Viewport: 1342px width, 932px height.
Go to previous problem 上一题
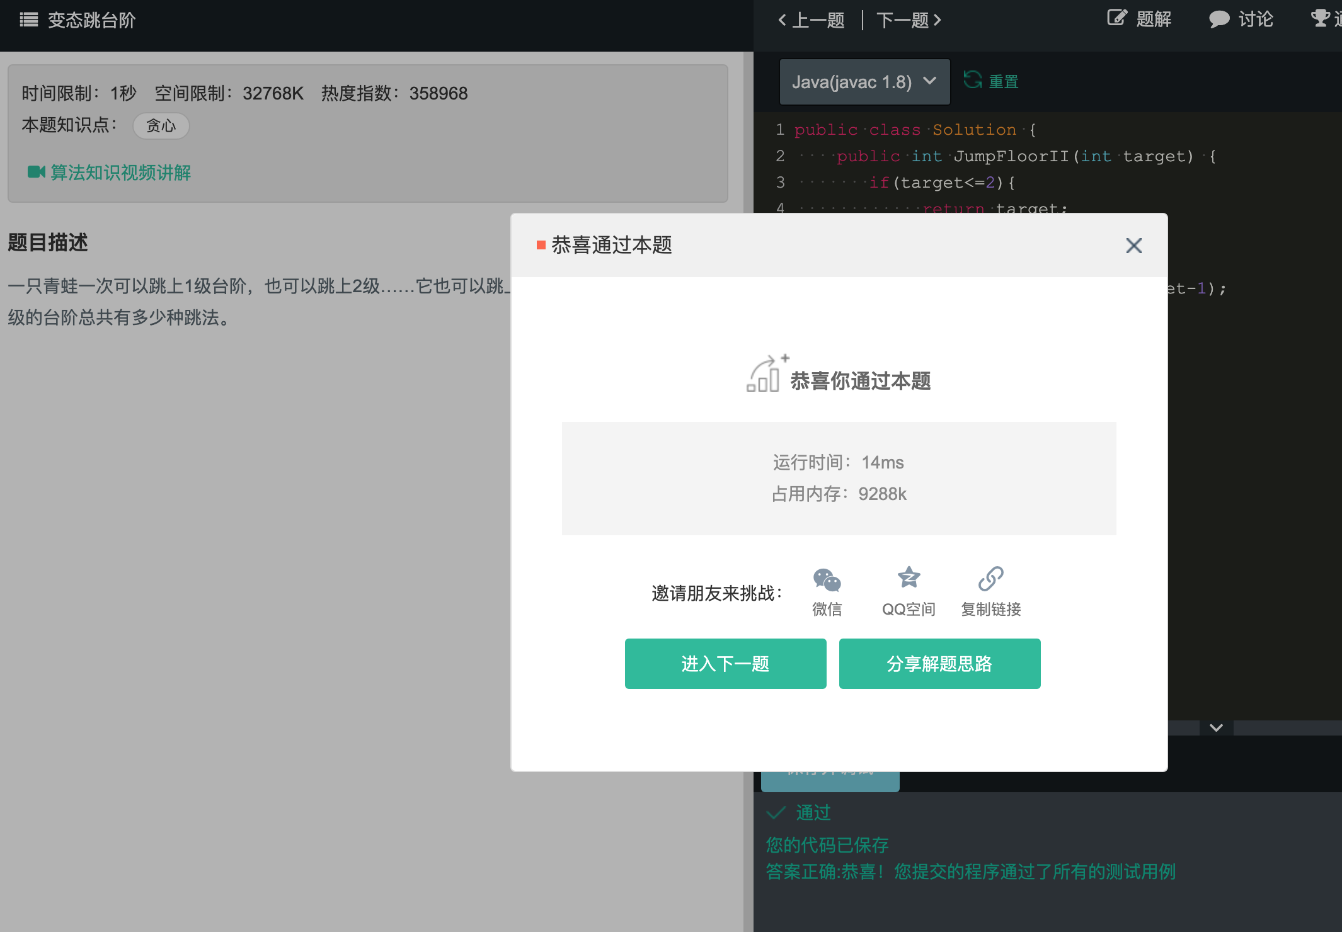point(812,20)
